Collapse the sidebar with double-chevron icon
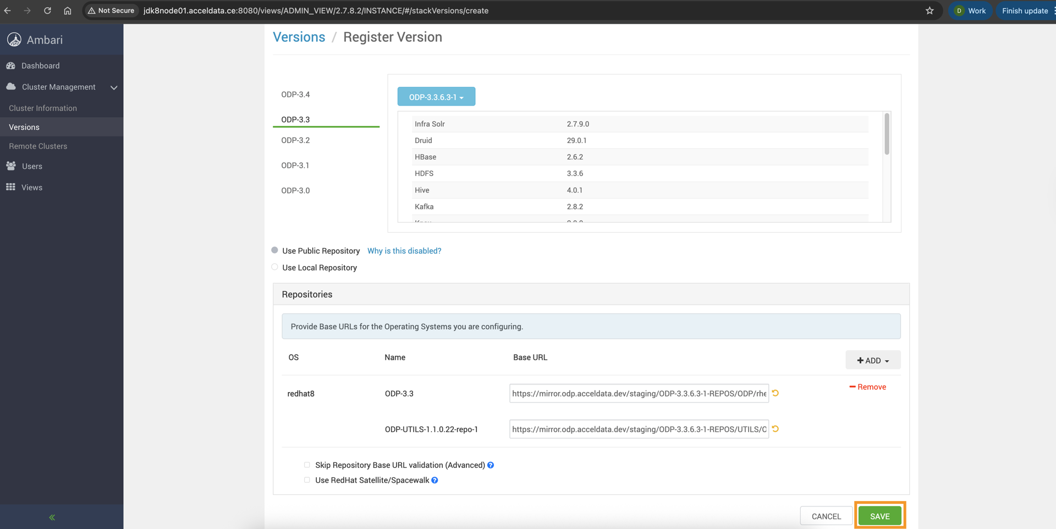Viewport: 1056px width, 529px height. click(x=52, y=517)
